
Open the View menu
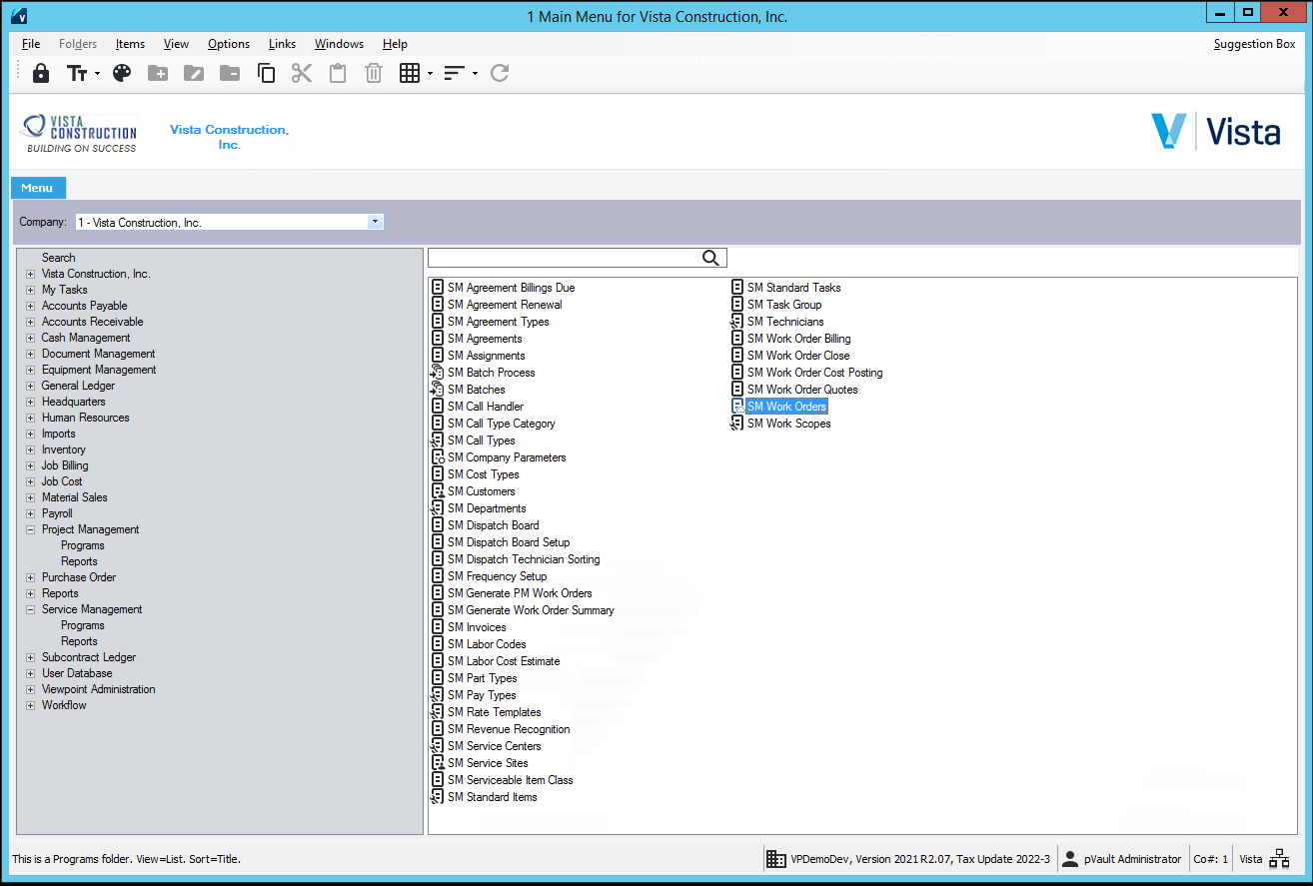176,44
